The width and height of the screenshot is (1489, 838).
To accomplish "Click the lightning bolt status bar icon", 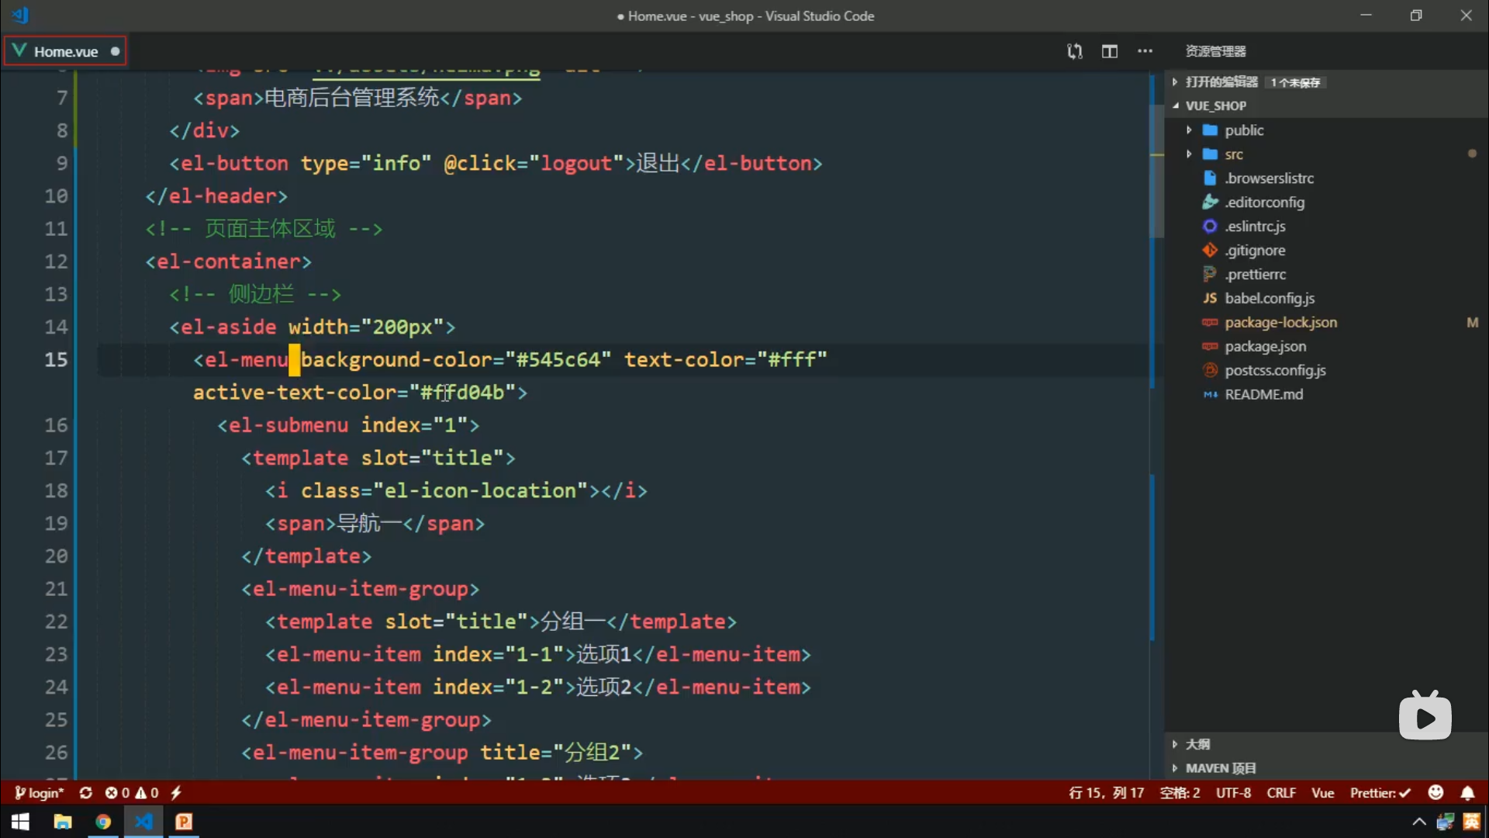I will coord(176,792).
